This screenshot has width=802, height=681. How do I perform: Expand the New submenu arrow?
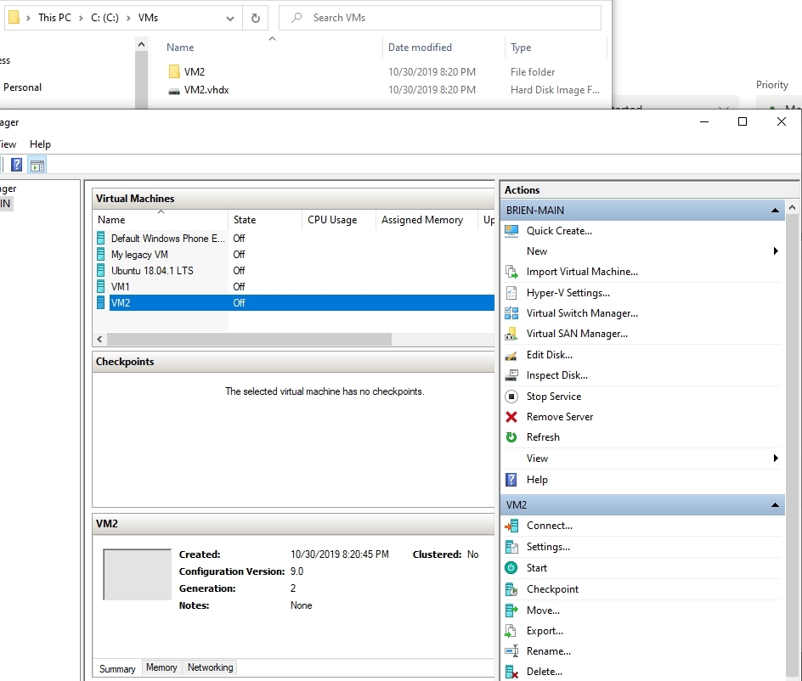tap(776, 251)
